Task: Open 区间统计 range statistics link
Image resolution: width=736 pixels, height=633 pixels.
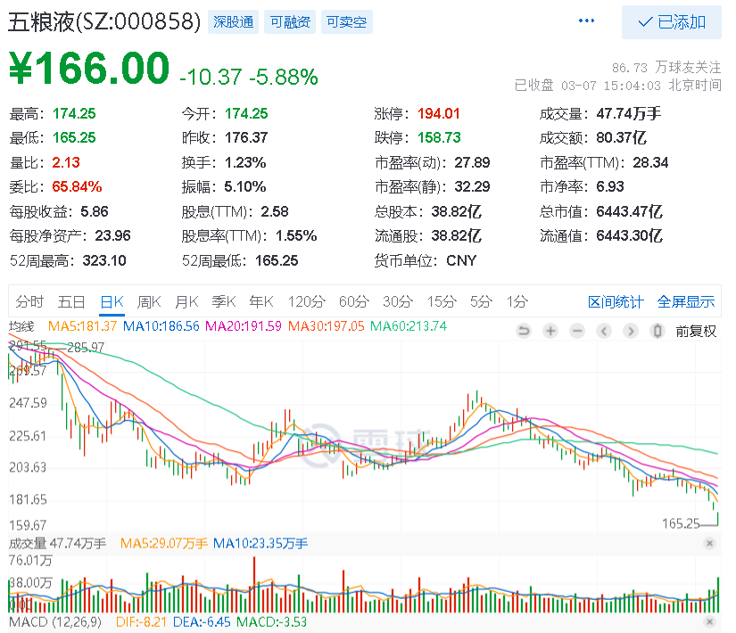Action: click(x=616, y=301)
